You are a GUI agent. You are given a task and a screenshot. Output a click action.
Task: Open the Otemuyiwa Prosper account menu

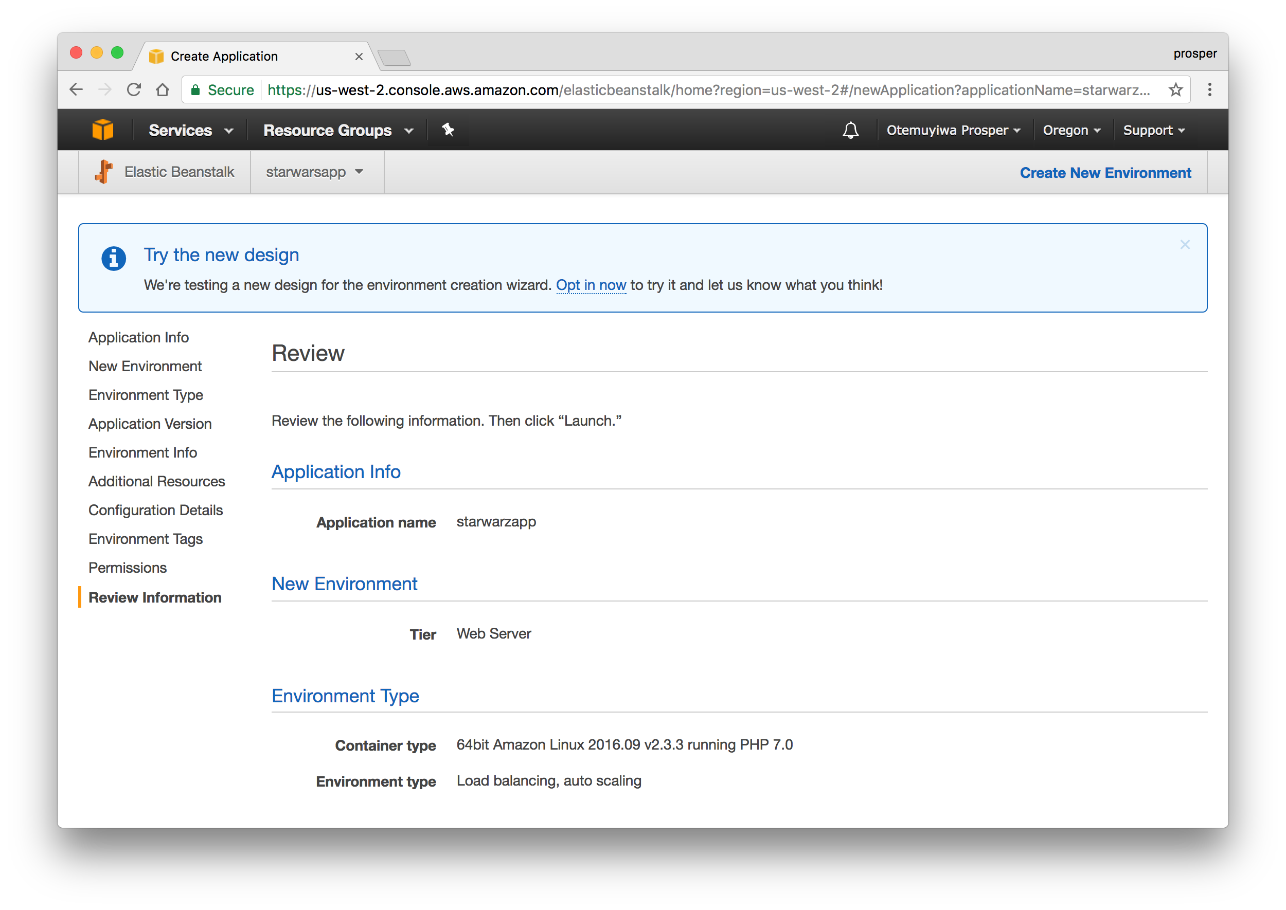pos(953,131)
